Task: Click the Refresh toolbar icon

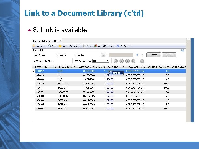Action: [x=118, y=46]
